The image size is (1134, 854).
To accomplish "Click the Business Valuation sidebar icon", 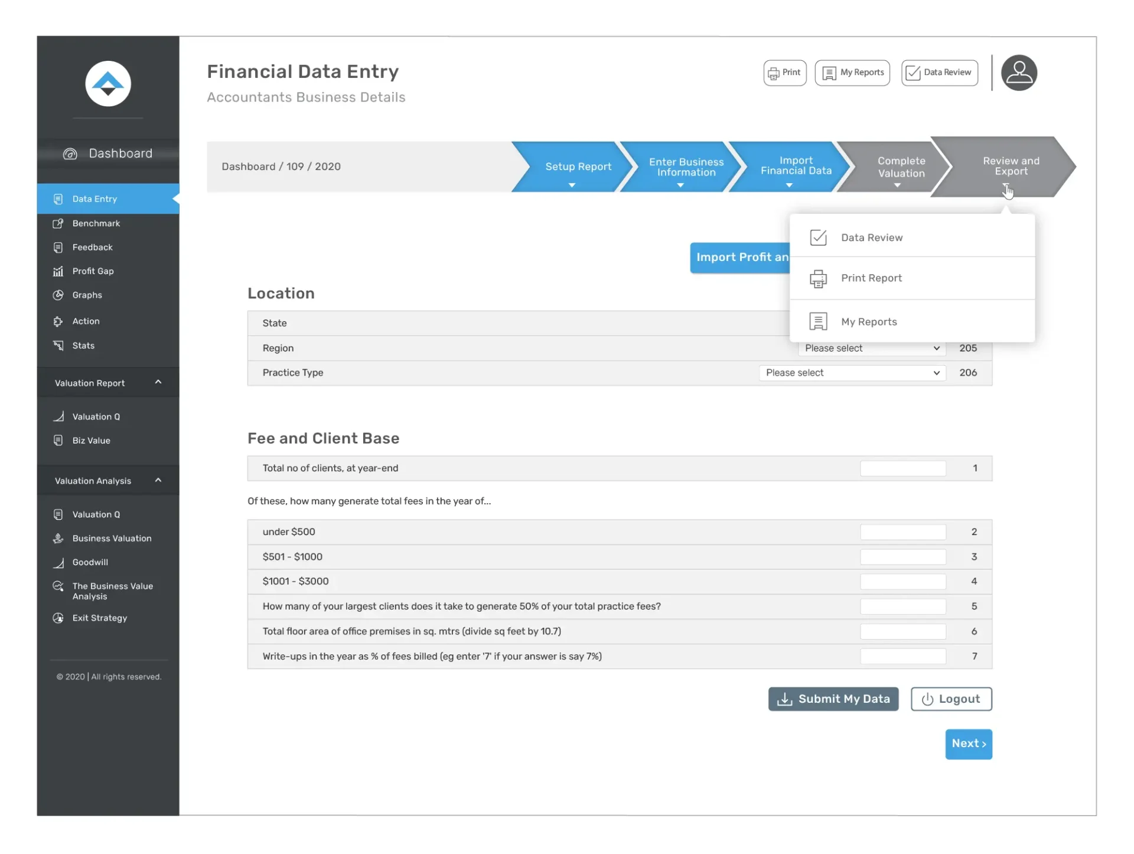I will click(58, 538).
